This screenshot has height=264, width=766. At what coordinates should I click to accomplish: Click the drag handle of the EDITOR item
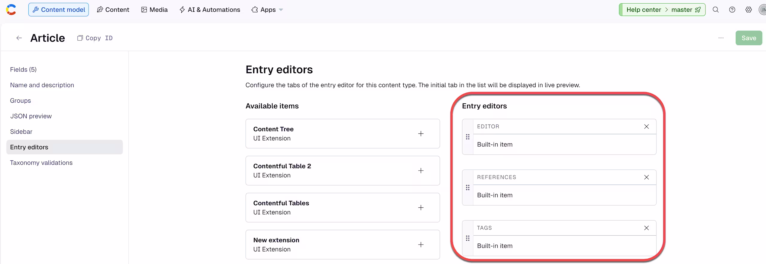point(468,137)
